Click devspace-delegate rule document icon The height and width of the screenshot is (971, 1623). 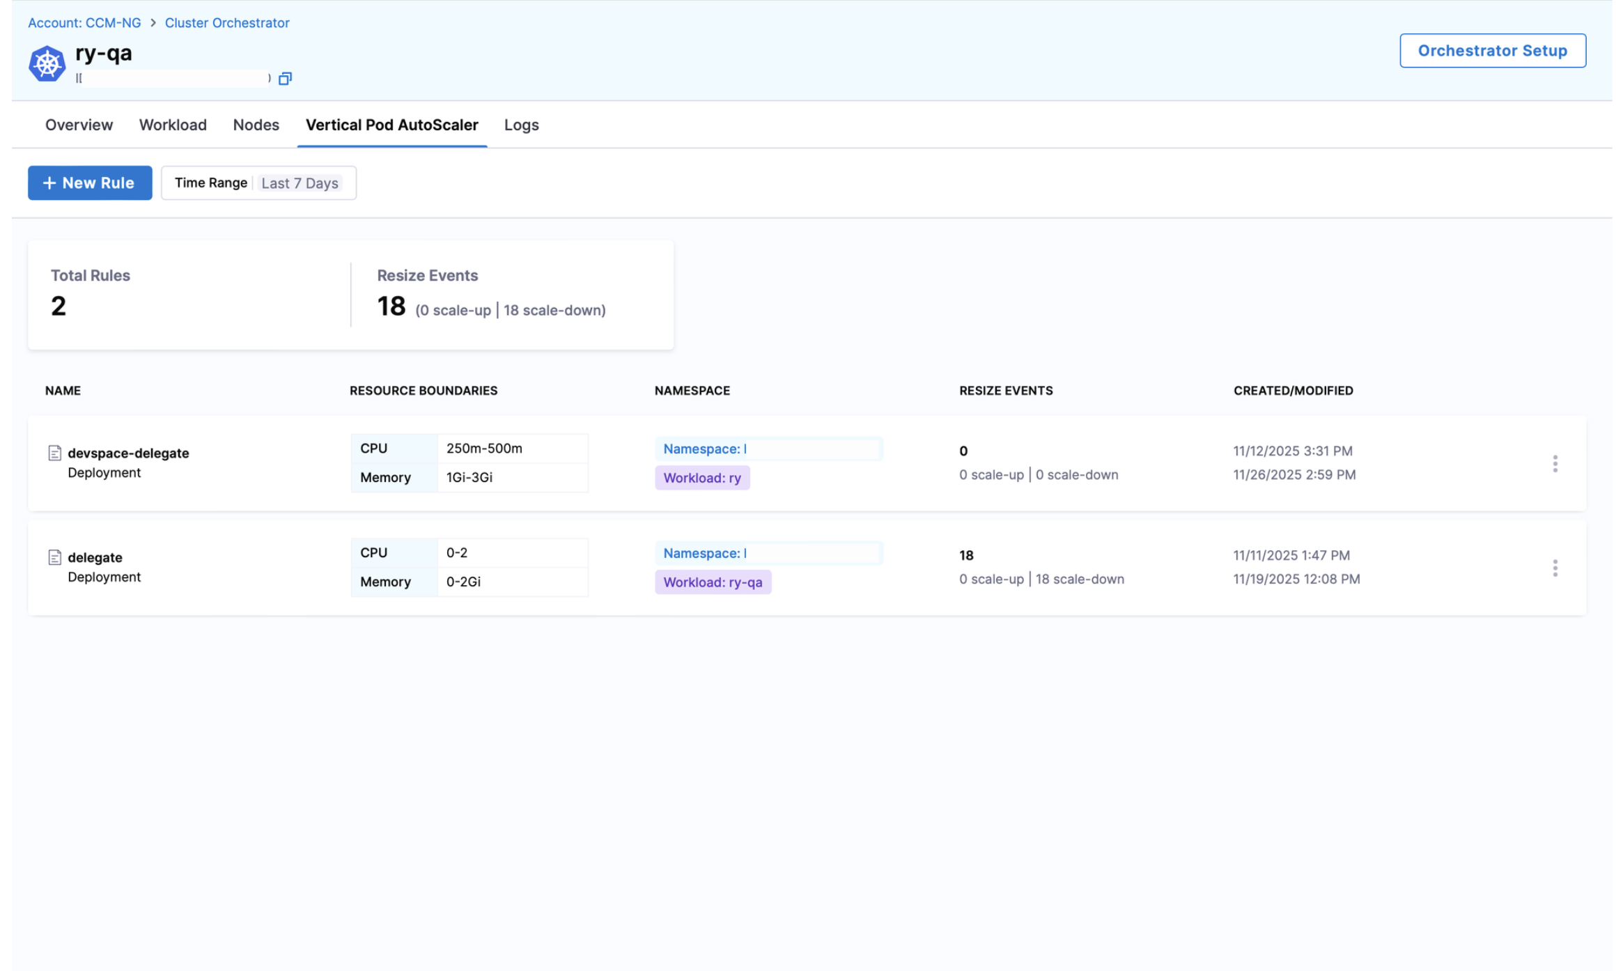click(x=54, y=453)
